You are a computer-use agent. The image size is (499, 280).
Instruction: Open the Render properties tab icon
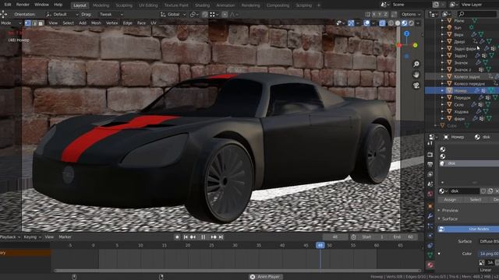pos(430,155)
